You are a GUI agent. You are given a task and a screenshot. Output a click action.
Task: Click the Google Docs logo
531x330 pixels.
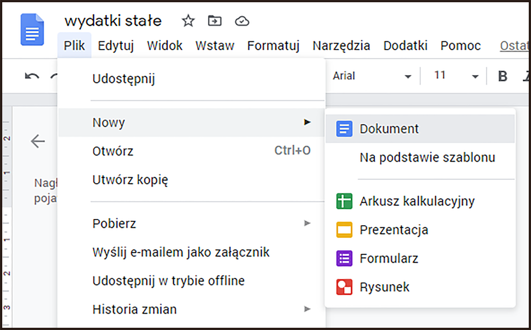tap(32, 29)
